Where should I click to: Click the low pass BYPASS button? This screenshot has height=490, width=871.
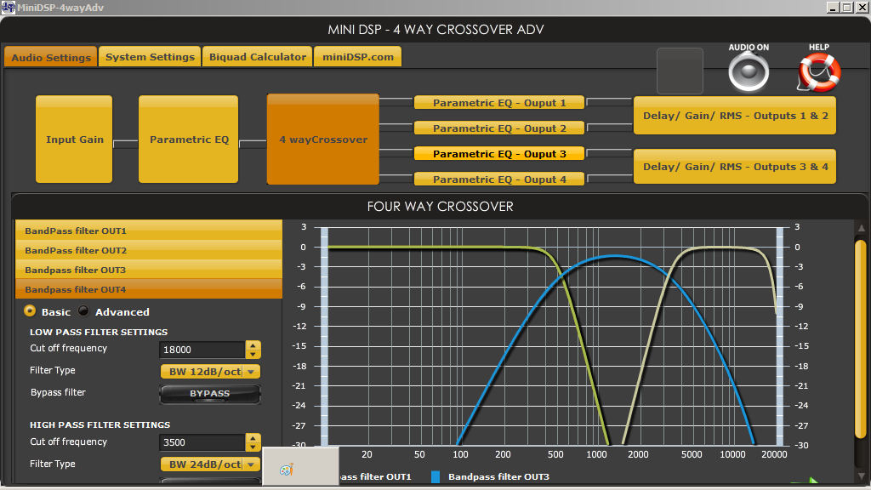[210, 393]
